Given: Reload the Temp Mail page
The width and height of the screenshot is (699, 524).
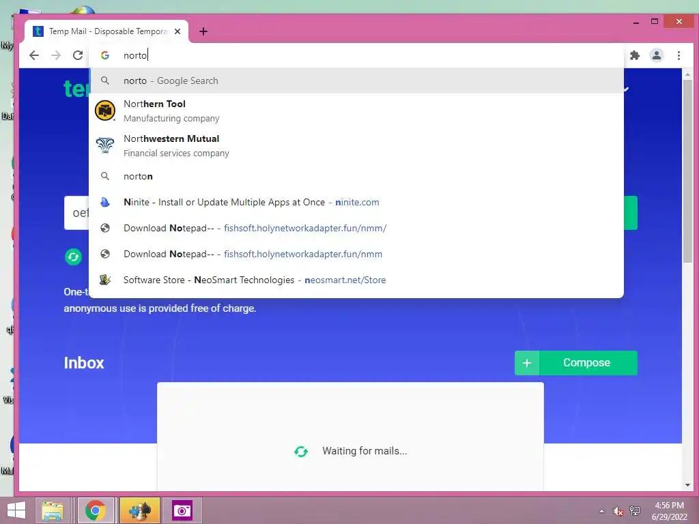Looking at the screenshot, I should pos(78,55).
